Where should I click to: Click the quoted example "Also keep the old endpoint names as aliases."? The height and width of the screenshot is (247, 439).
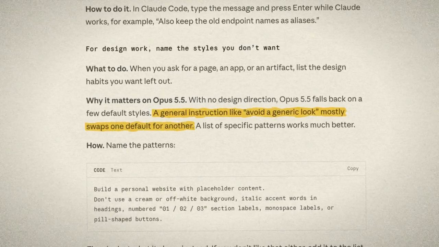tap(238, 21)
